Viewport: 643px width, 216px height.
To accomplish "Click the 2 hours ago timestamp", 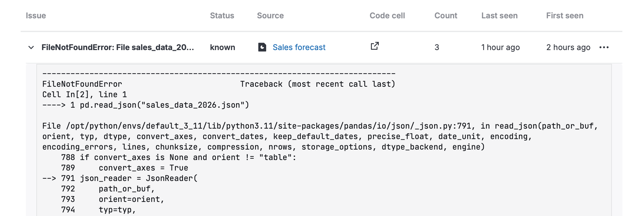I will (x=568, y=47).
